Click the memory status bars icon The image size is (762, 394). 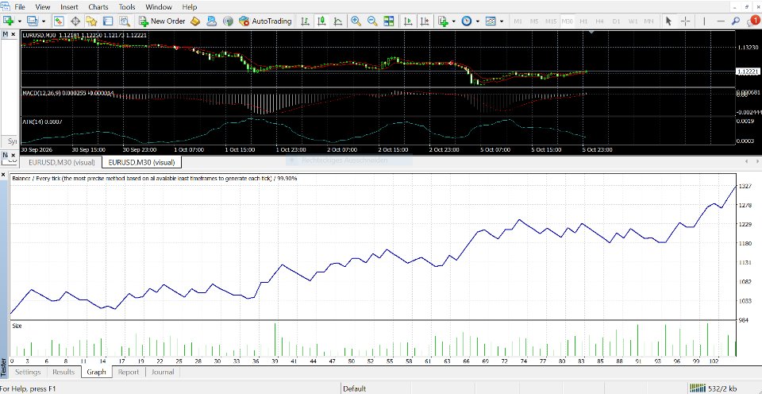[x=698, y=388]
